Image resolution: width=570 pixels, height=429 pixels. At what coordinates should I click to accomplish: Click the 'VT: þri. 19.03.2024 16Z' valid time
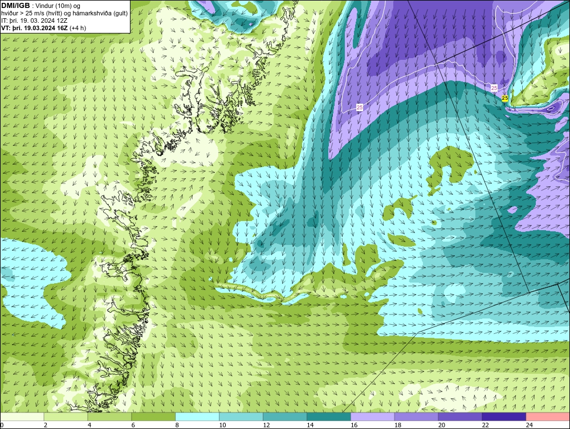pos(34,28)
